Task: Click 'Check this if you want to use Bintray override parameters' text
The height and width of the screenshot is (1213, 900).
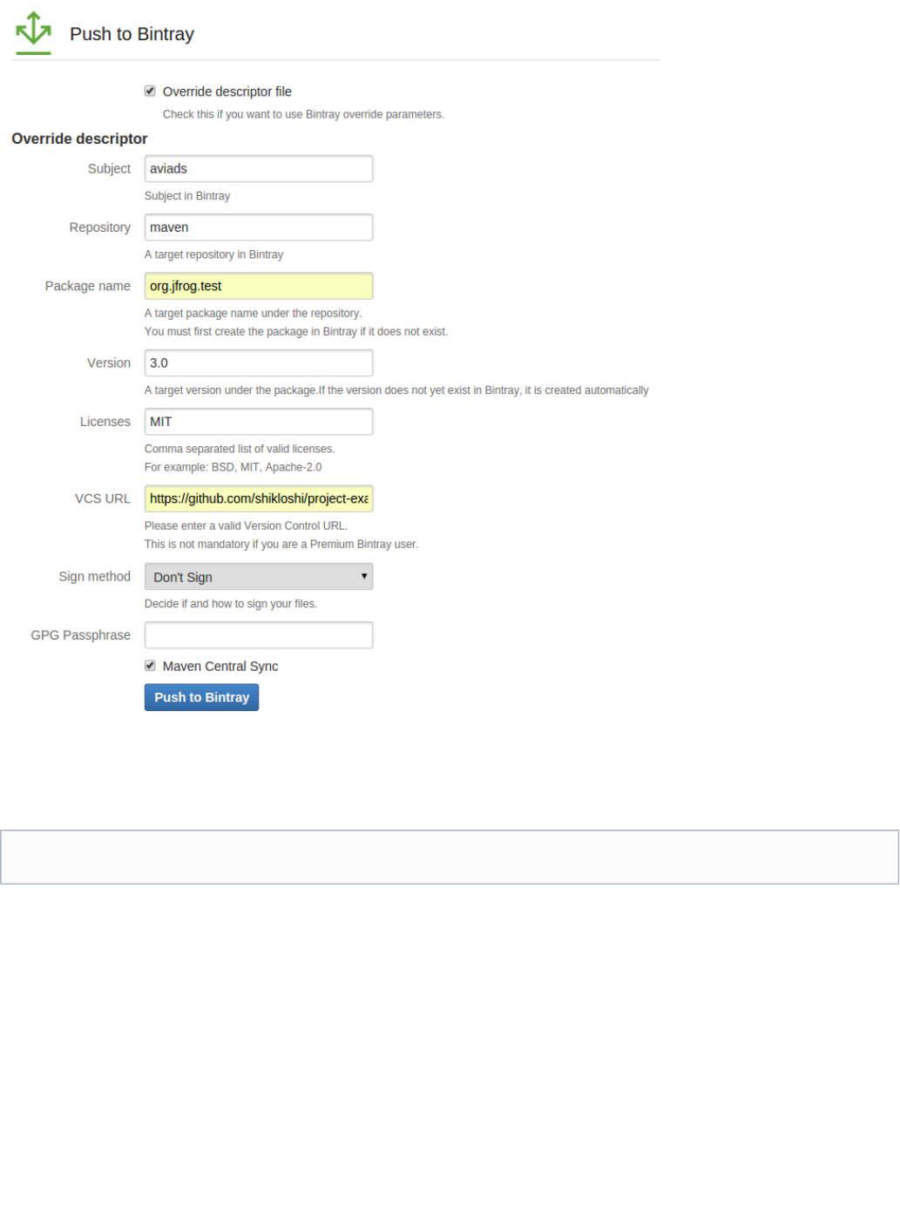Action: [303, 114]
